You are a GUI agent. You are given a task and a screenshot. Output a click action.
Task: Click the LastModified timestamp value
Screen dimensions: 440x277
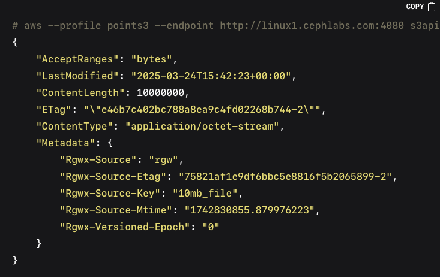[211, 76]
